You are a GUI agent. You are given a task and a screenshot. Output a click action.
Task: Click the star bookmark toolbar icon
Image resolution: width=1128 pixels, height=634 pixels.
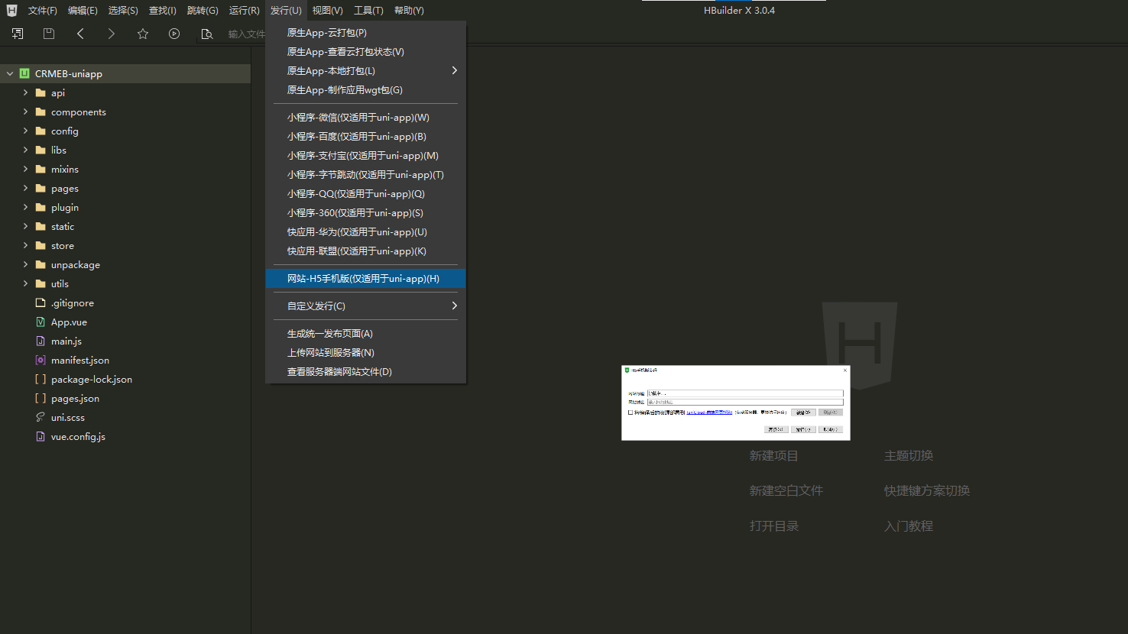143,34
